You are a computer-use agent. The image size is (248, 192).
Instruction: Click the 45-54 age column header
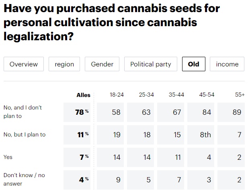(207, 95)
